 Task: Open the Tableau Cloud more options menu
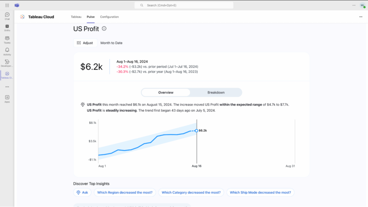360,17
